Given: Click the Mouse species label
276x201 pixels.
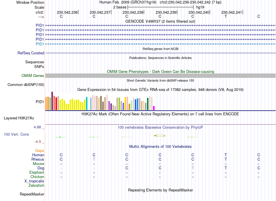Looking at the screenshot, I should [x=38, y=164].
